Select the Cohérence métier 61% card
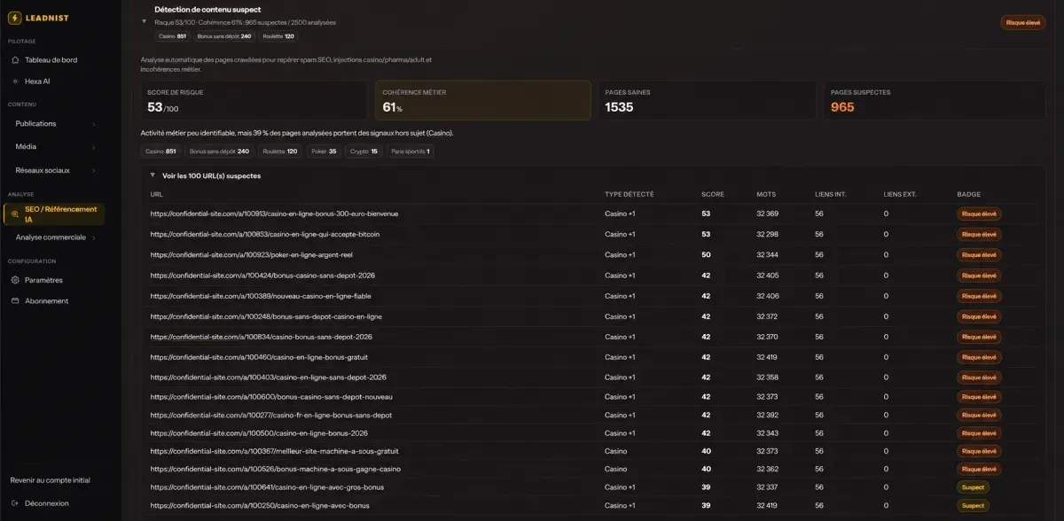 481,100
